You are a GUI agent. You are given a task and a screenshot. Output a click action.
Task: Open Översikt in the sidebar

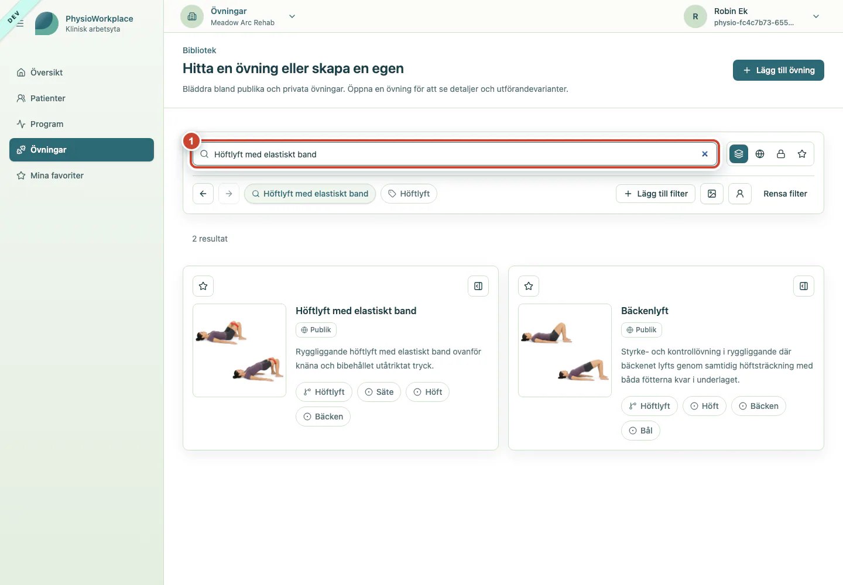[x=81, y=73]
